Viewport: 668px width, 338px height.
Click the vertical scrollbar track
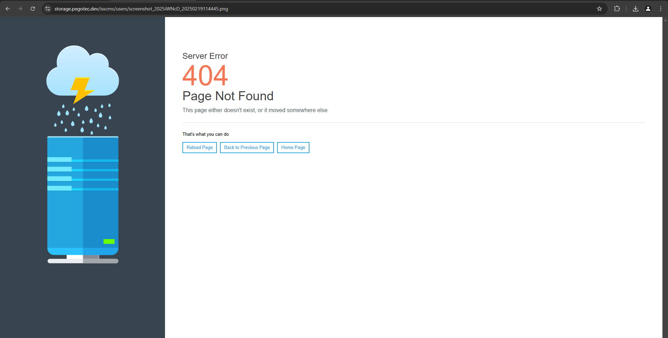point(665,174)
